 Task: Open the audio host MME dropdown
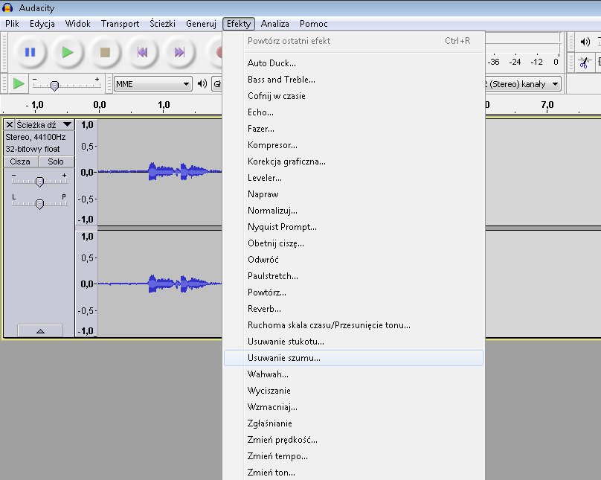pos(153,83)
